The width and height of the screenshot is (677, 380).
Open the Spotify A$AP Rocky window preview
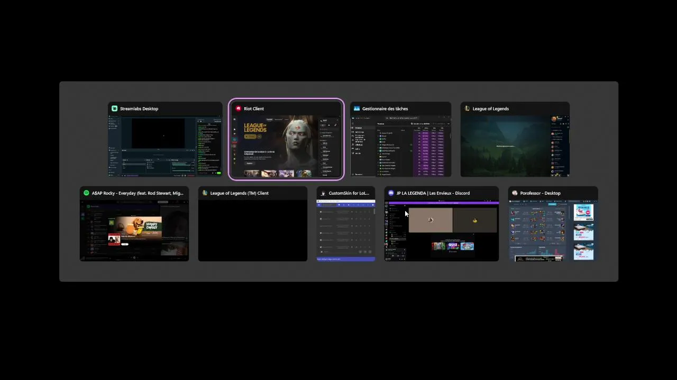point(134,230)
